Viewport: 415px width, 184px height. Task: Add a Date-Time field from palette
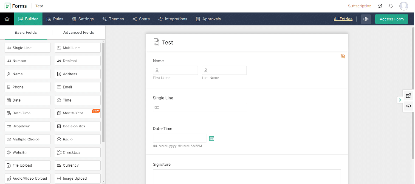tap(27, 113)
